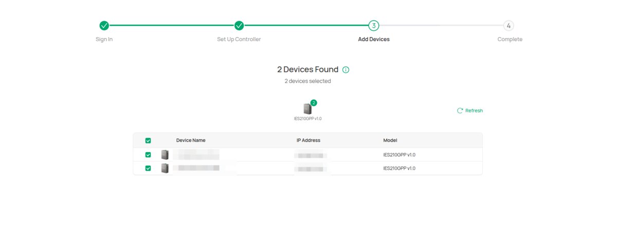
Task: Click the first row's Model cell IES210GPP v1.0
Action: 400,154
